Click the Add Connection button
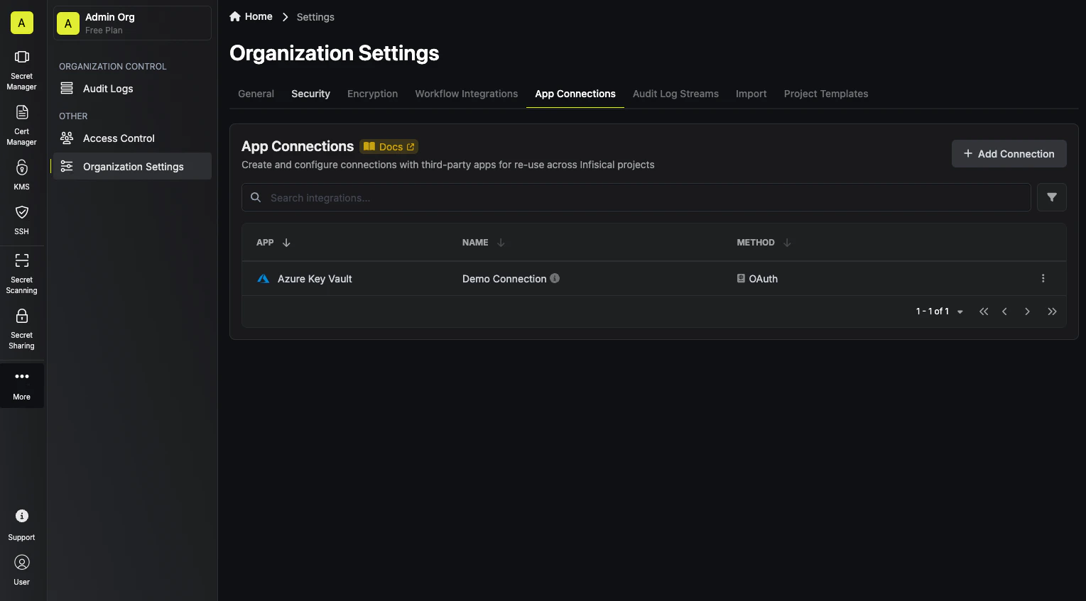Viewport: 1086px width, 601px height. pos(1009,154)
